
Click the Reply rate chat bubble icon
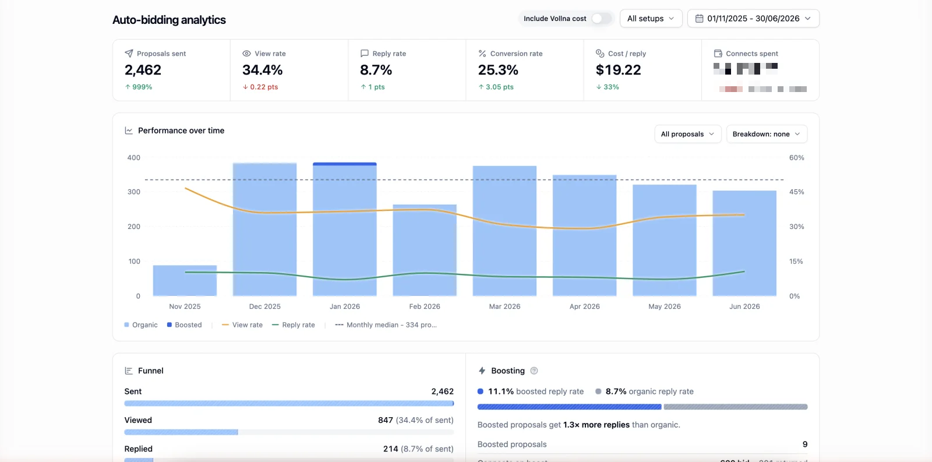(365, 54)
